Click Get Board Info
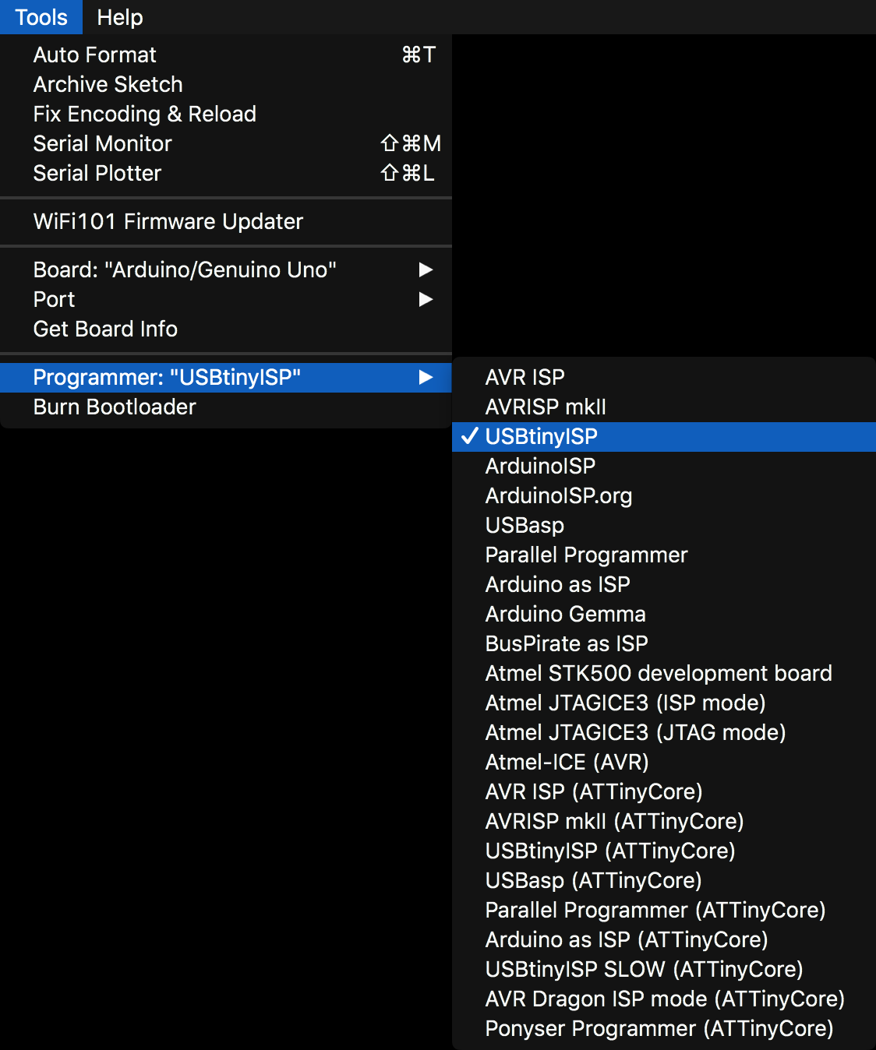 (x=105, y=329)
